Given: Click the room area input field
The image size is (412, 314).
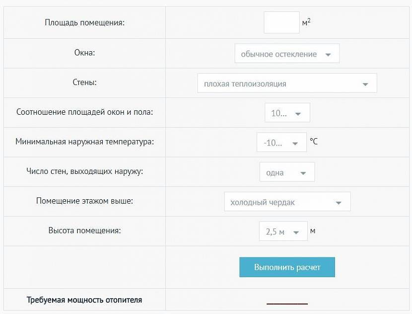Looking at the screenshot, I should point(281,23).
